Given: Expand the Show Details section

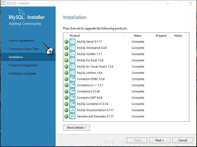Looking at the screenshot, I should (77, 128).
